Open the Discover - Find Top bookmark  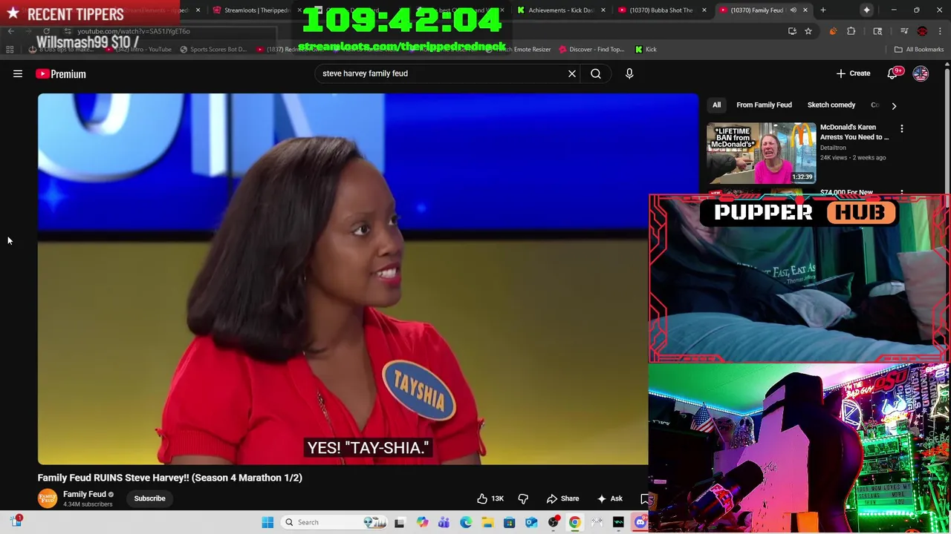pyautogui.click(x=591, y=50)
